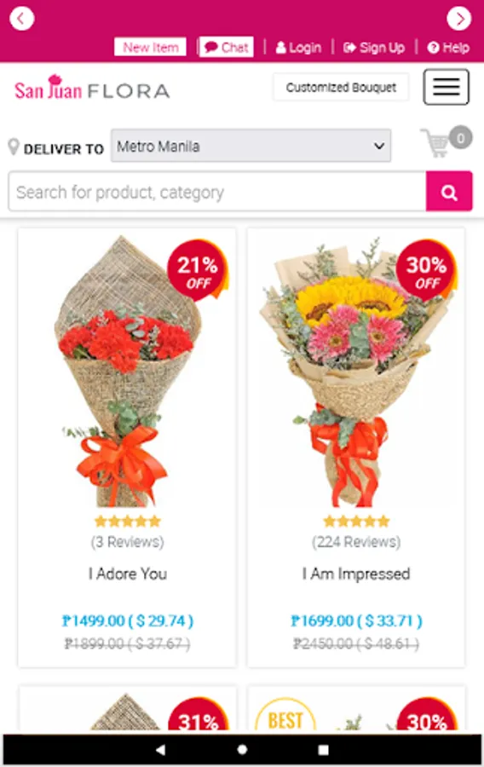Select the New Item tab

(150, 48)
